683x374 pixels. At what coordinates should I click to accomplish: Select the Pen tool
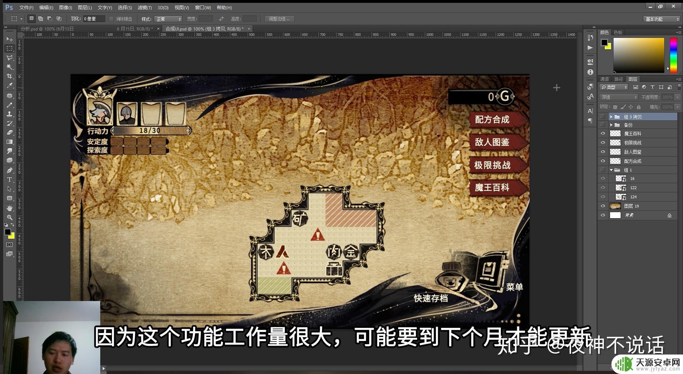(10, 170)
